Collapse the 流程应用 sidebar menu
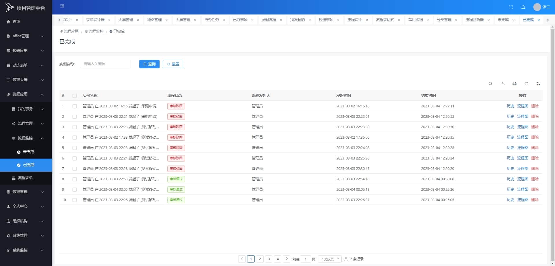555x266 pixels. (x=26, y=94)
